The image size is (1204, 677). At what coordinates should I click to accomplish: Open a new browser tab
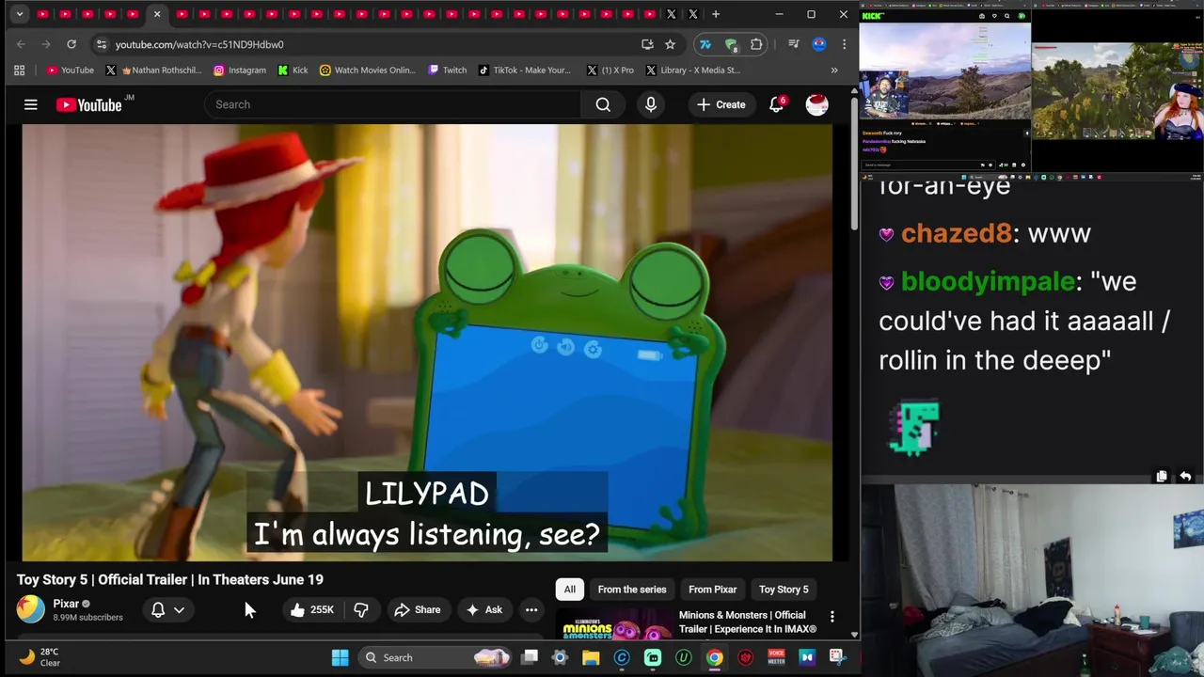click(x=716, y=14)
